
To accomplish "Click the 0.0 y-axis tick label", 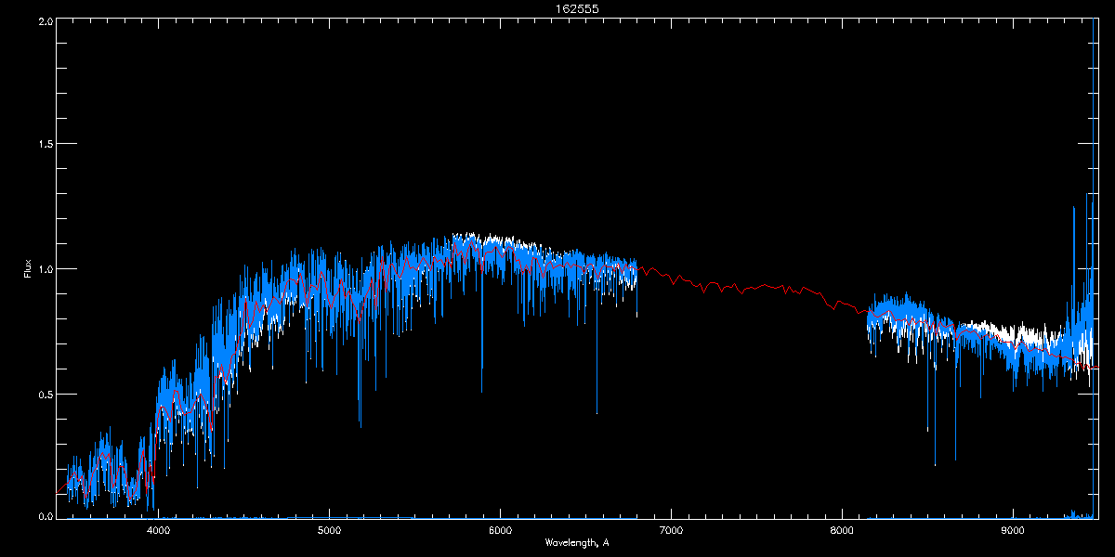I will [44, 516].
